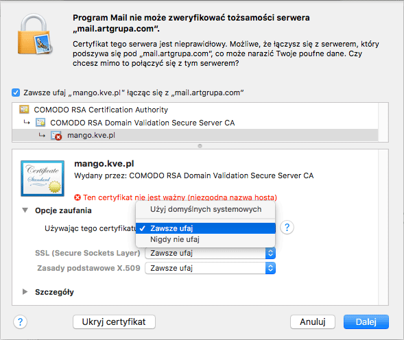404x340 pixels.
Task: Open the bottom-left help button
Action: (20, 321)
